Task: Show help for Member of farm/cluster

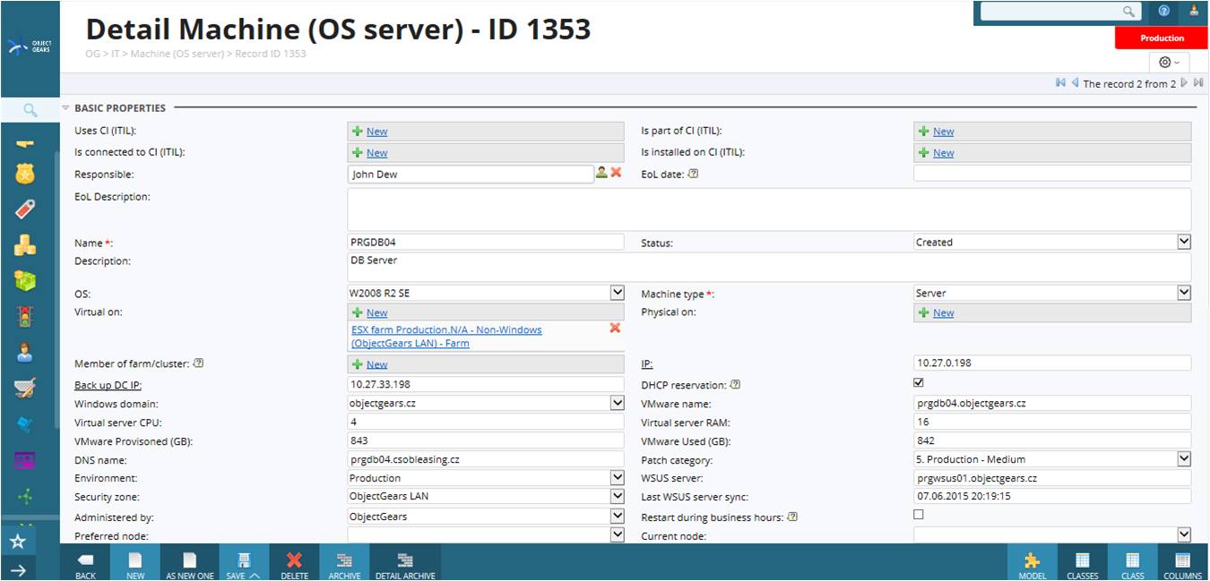Action: pyautogui.click(x=199, y=363)
